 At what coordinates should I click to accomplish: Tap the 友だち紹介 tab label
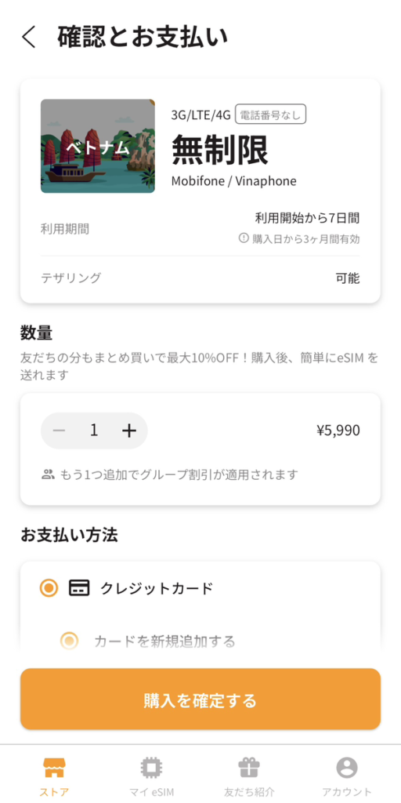(249, 792)
